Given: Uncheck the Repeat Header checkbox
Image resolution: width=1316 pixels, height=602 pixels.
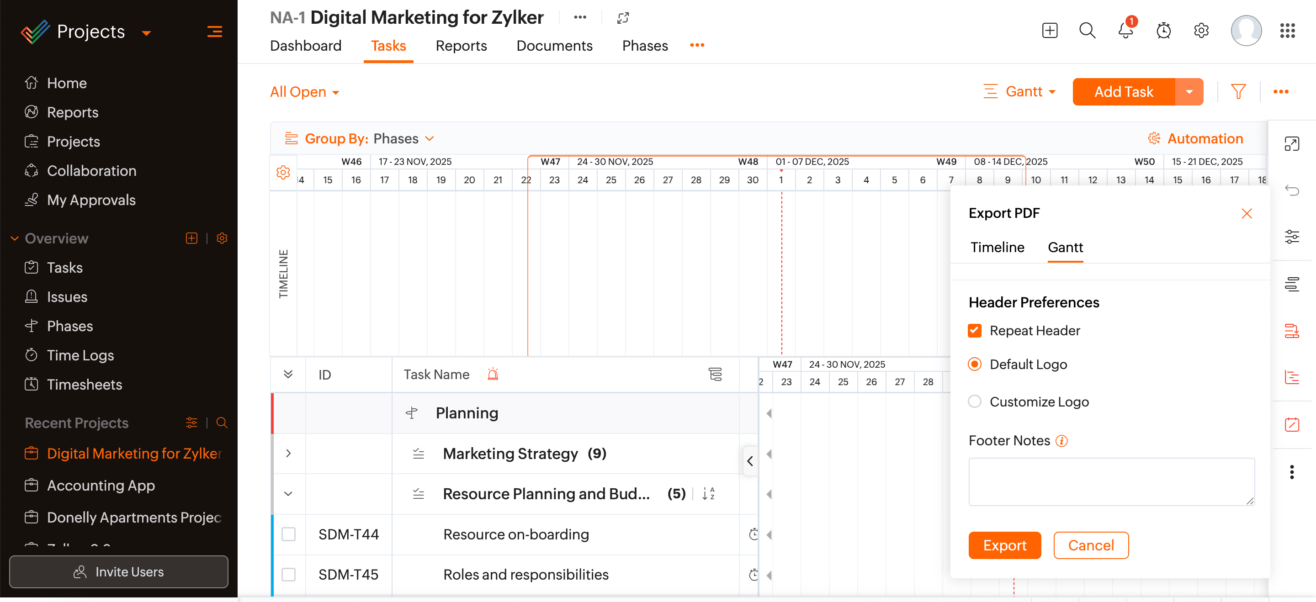Looking at the screenshot, I should [974, 331].
